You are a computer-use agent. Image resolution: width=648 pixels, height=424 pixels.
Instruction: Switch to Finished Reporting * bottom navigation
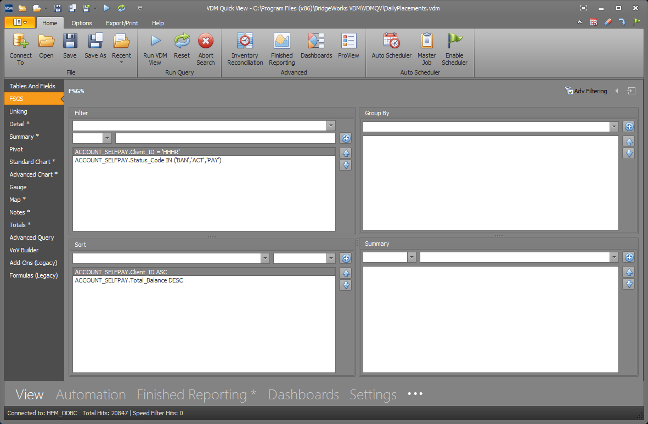click(196, 395)
